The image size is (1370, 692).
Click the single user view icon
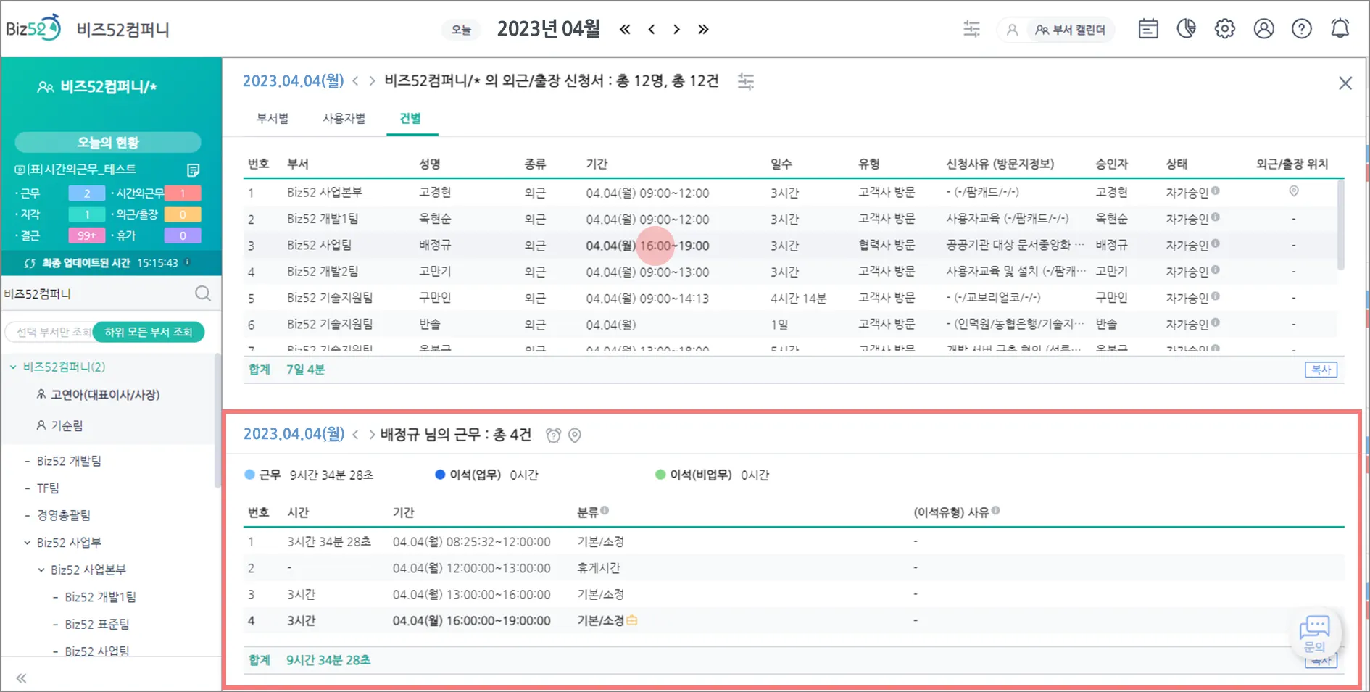[1012, 30]
